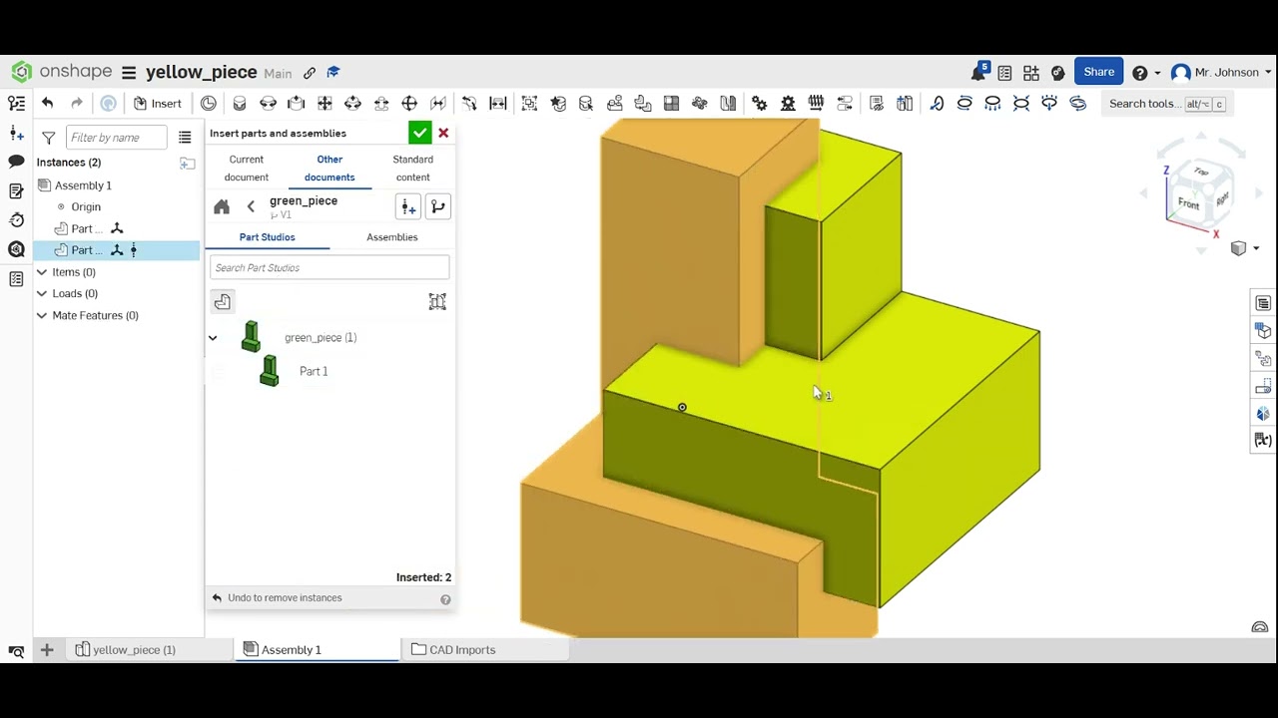Select Part 1 in the insert list

coord(314,371)
